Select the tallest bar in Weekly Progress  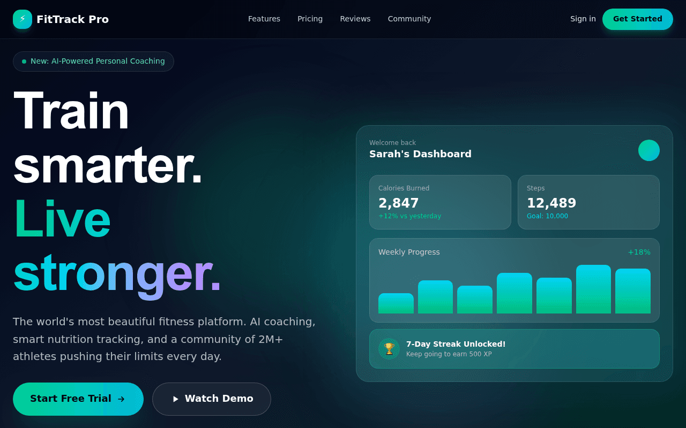[593, 289]
